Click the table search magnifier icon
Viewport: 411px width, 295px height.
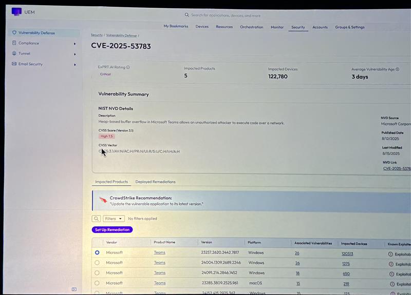point(96,219)
